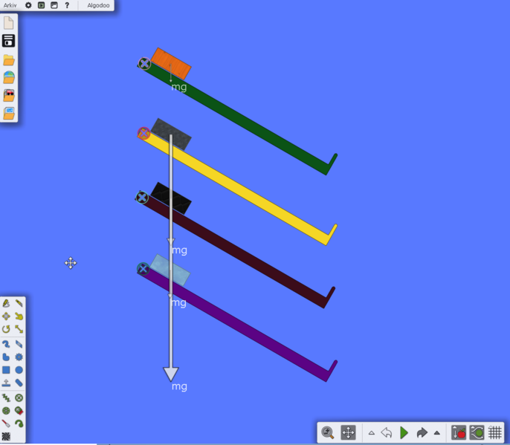The image size is (510, 445).
Task: Open the window layout menu icon
Action: click(x=54, y=5)
